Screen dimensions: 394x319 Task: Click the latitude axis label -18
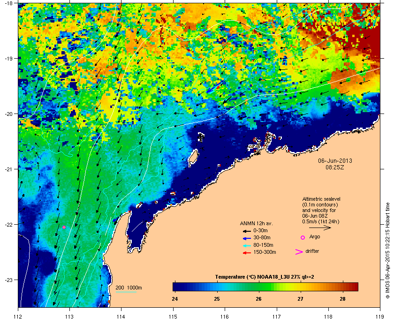point(9,3)
